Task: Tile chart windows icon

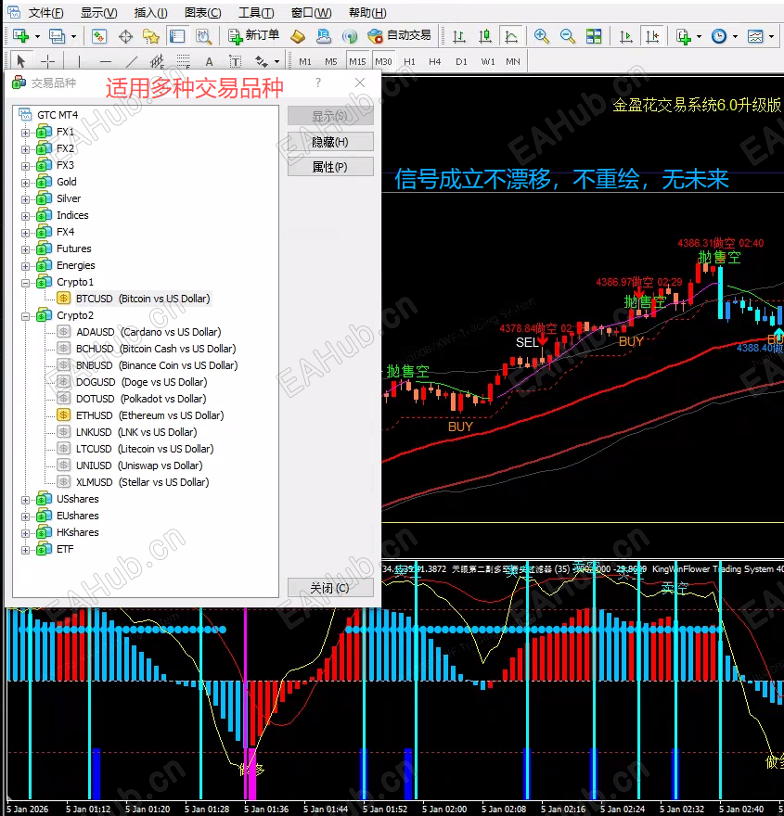Action: click(x=594, y=36)
